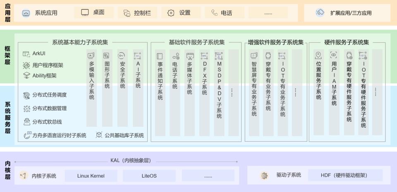397x192 pixels.
Task: Click the 公共基础库子系统 cube icon
Action: click(99, 135)
